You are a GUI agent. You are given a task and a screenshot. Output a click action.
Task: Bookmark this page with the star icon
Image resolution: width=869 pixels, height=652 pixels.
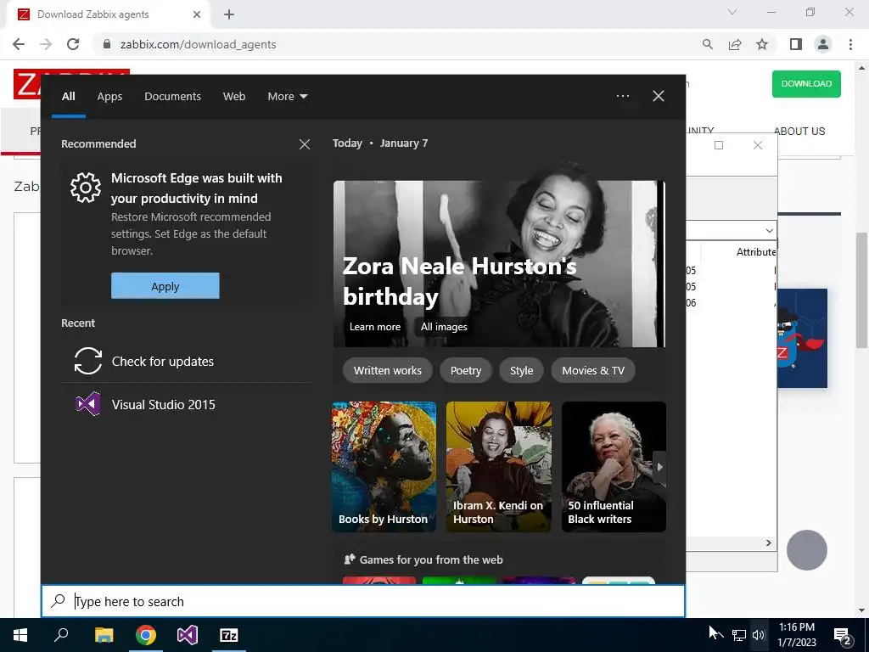click(762, 44)
